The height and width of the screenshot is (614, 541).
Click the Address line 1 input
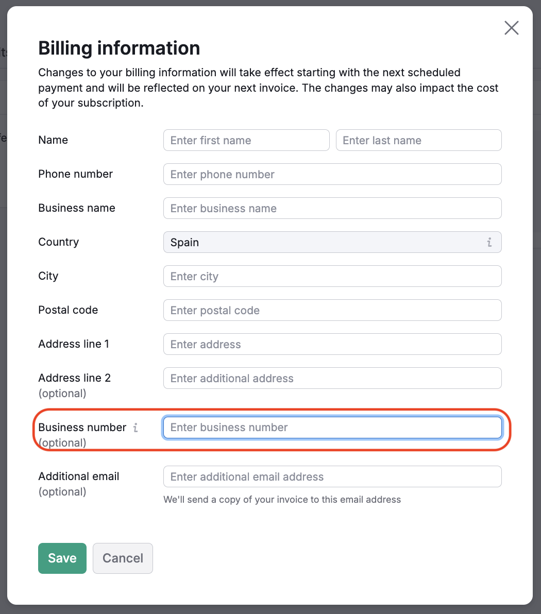(332, 344)
